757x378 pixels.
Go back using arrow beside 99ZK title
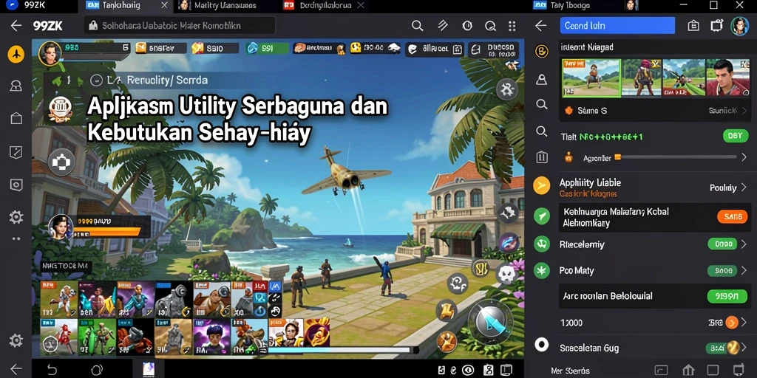click(x=16, y=26)
